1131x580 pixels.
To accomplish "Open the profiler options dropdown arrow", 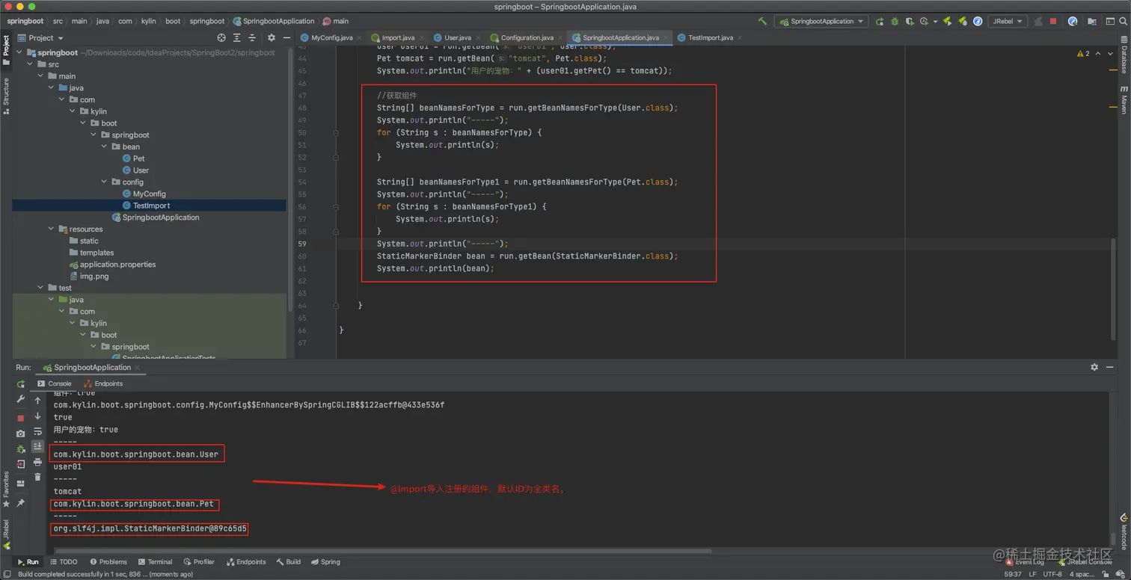I will (x=935, y=22).
